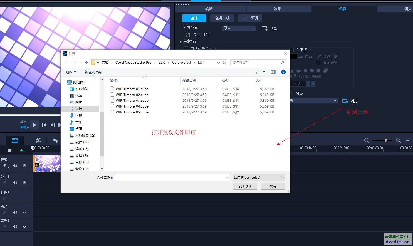Click 浏览 next to LUT dropdown

(x=350, y=101)
